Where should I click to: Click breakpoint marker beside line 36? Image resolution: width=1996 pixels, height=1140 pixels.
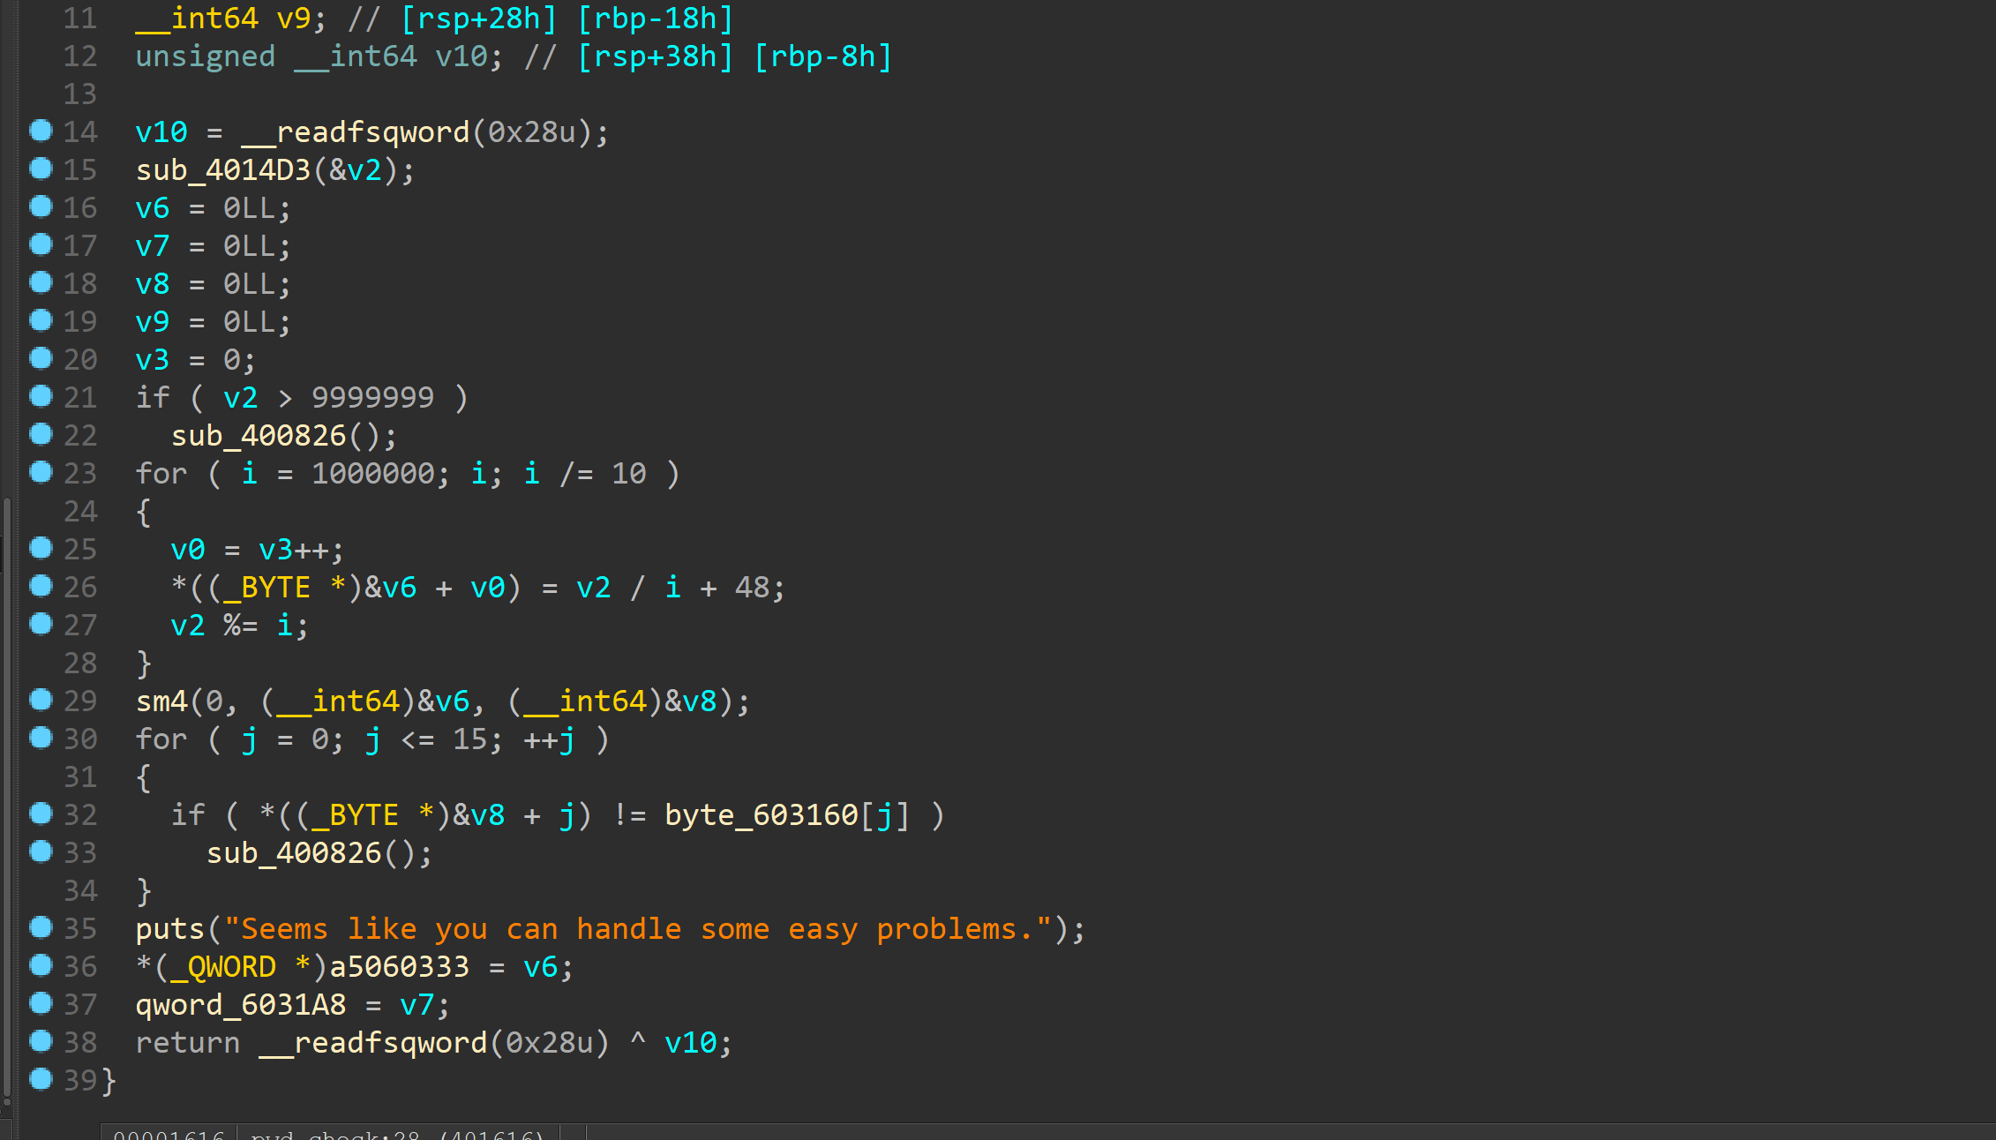pyautogui.click(x=41, y=965)
